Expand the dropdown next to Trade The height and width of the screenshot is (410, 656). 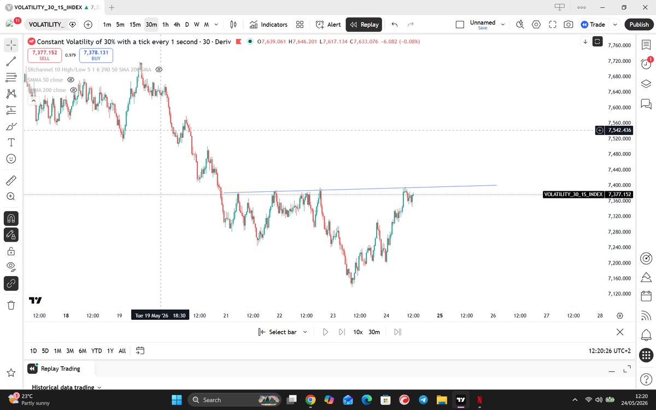click(615, 25)
